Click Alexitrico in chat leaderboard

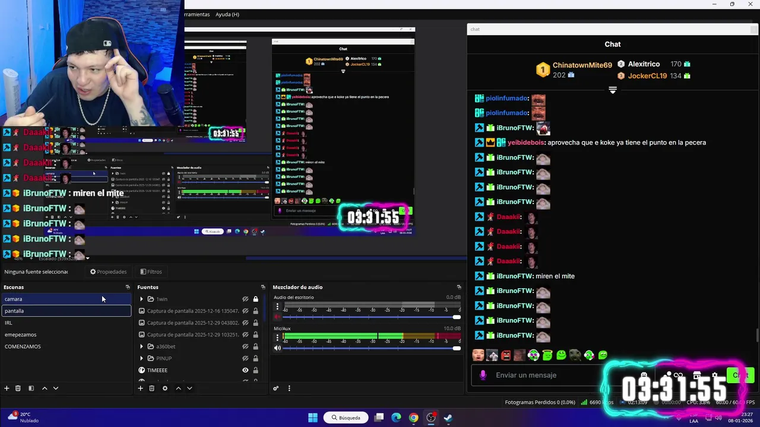point(644,64)
